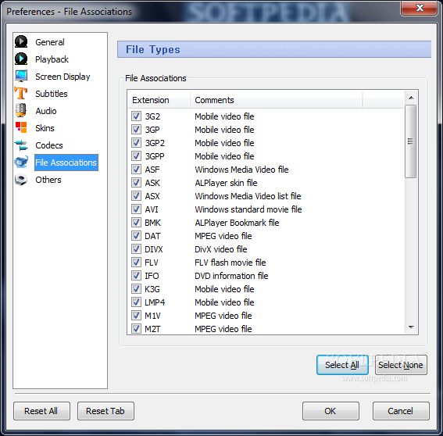Select the 'Windows standard movie file' comment
Image resolution: width=443 pixels, height=436 pixels.
[x=248, y=209]
